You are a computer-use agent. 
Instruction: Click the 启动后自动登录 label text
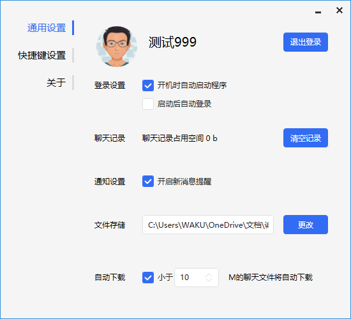pyautogui.click(x=184, y=104)
